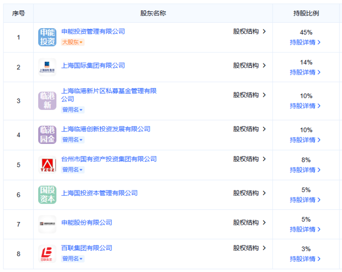This screenshot has width=342, height=272.
Task: Open 上海国际集团有限公司 company link
Action: (93, 65)
